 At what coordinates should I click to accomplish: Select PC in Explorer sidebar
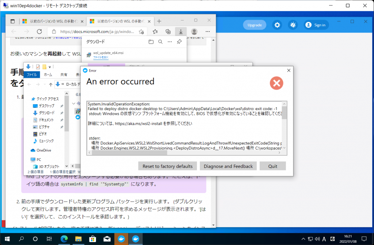tap(36, 159)
